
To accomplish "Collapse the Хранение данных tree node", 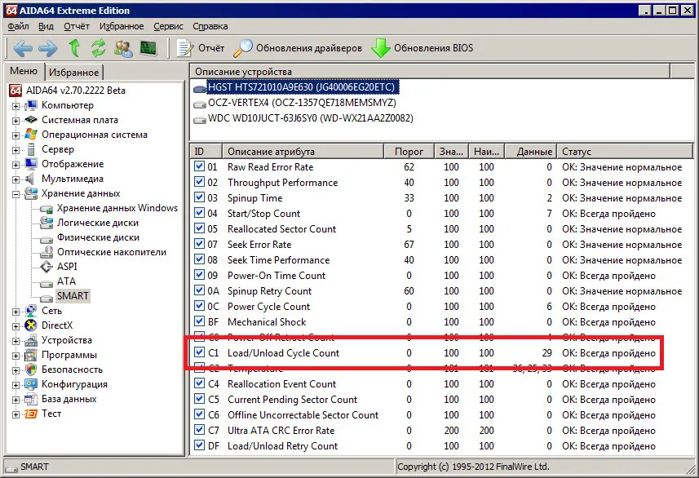I will (16, 194).
